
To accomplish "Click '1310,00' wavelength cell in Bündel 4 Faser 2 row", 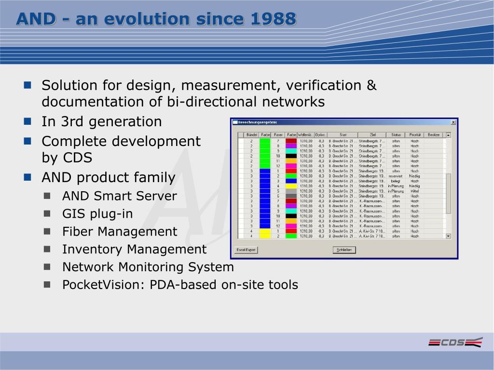I will pos(305,236).
